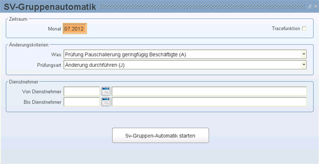Click the minimize icon in the title bar
Screen dimensions: 319x164
(x=310, y=6)
